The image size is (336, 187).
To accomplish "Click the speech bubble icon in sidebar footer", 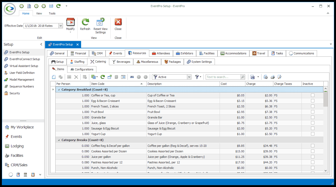I will tap(11, 174).
